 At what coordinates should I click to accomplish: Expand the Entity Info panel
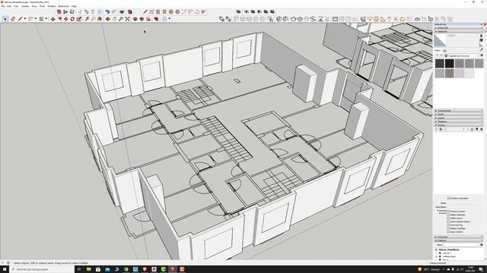tap(458, 28)
